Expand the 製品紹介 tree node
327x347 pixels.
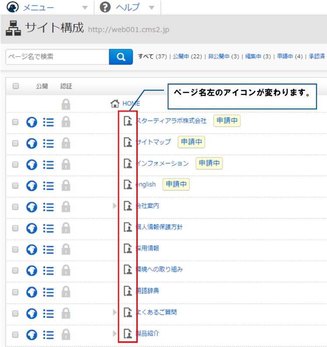point(114,333)
